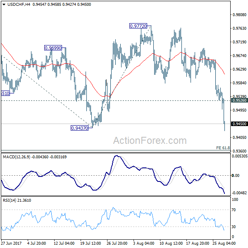
Task: Click the 0.93600 price axis value
Action: tap(239, 151)
